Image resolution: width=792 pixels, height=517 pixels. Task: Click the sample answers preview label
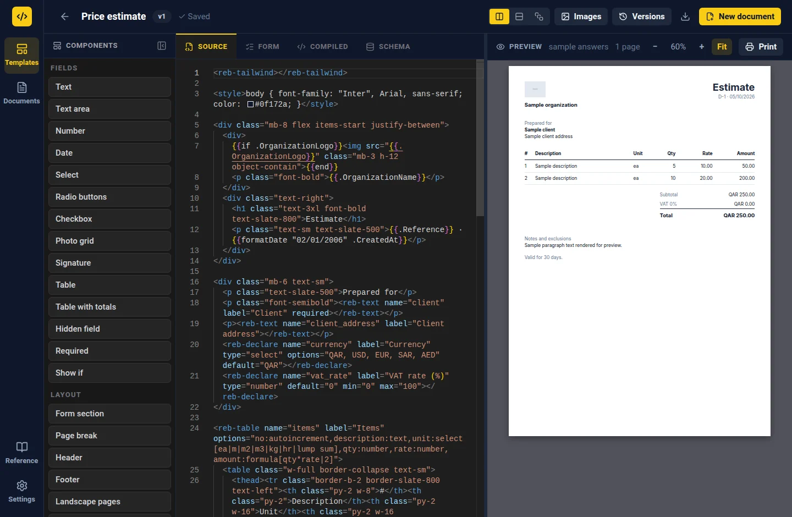click(x=579, y=47)
